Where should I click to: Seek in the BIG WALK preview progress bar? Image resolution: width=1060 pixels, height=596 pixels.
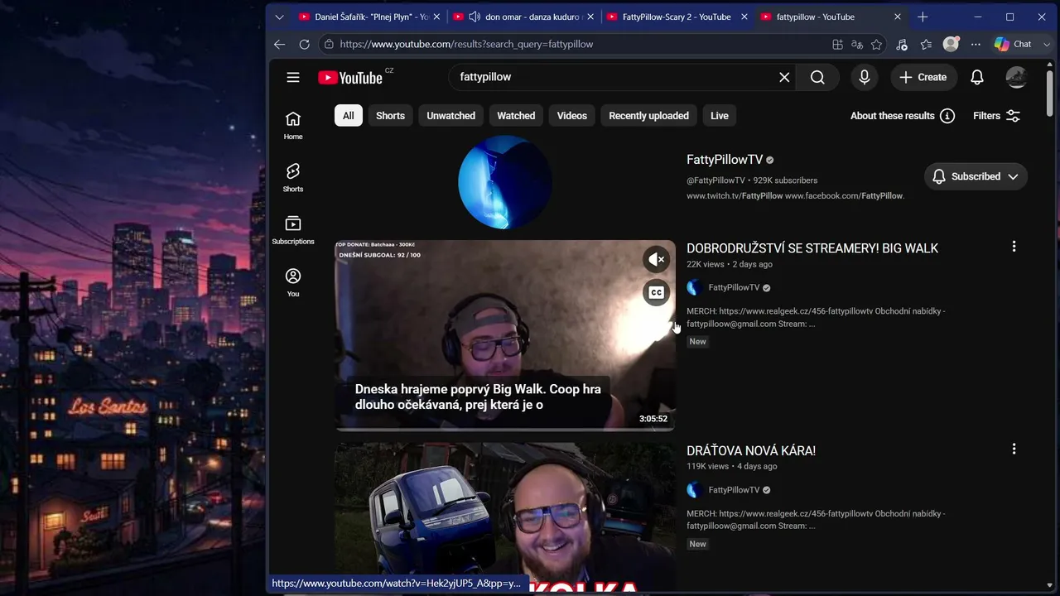[504, 429]
